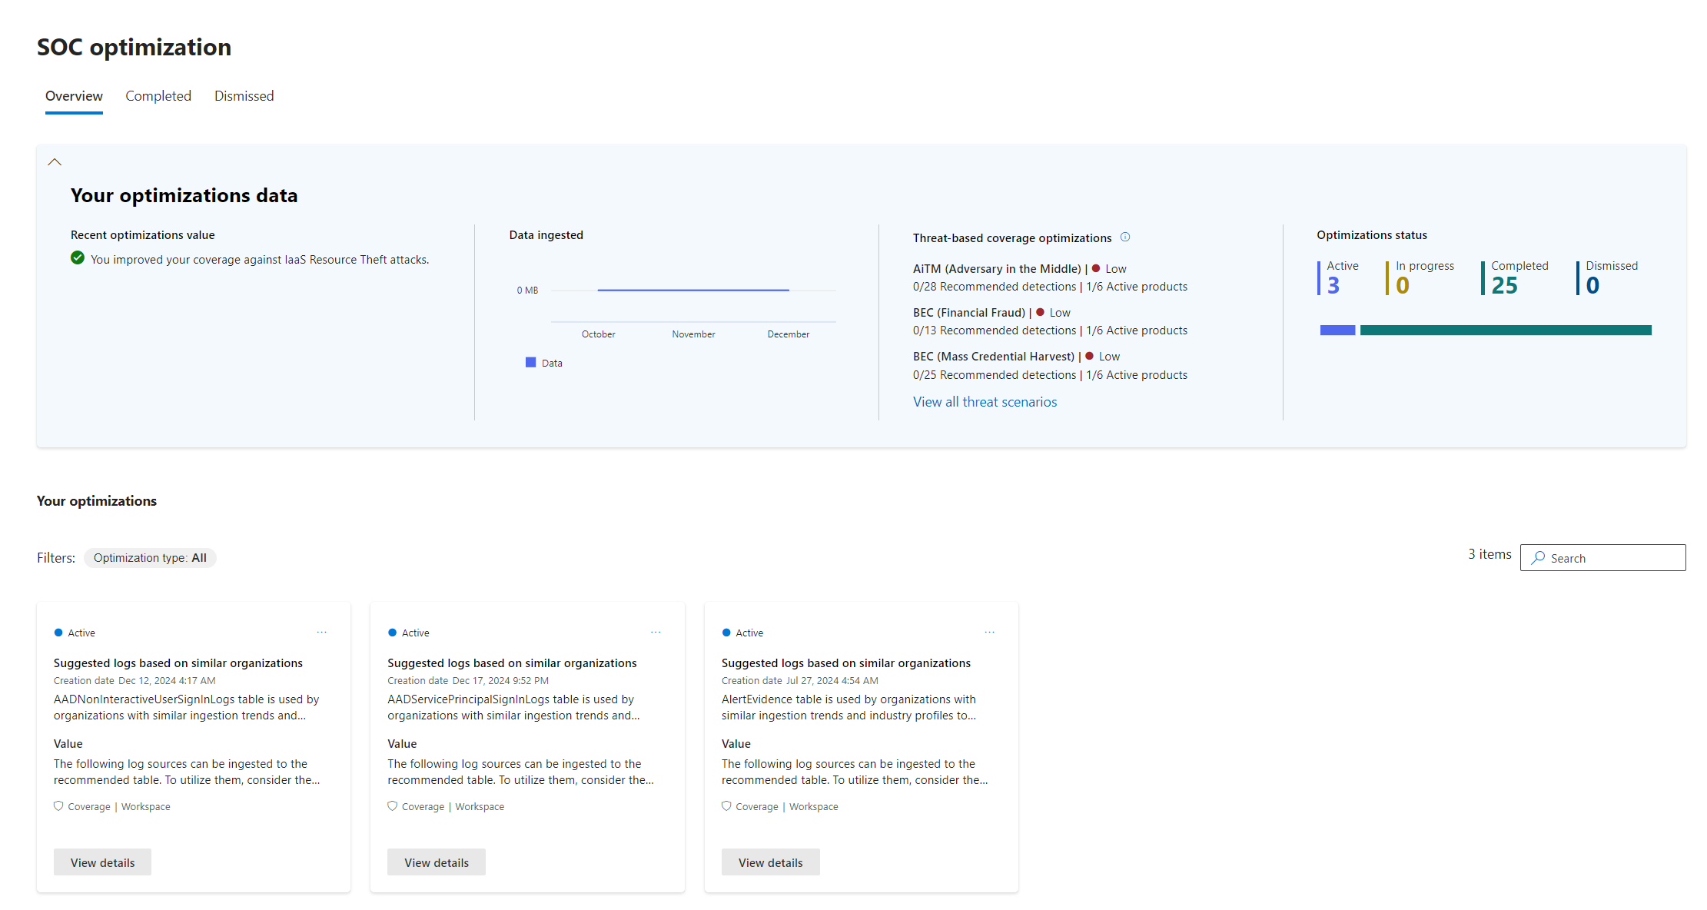Click the info icon beside Threat-based coverage optimizations
The image size is (1707, 910).
pos(1126,237)
